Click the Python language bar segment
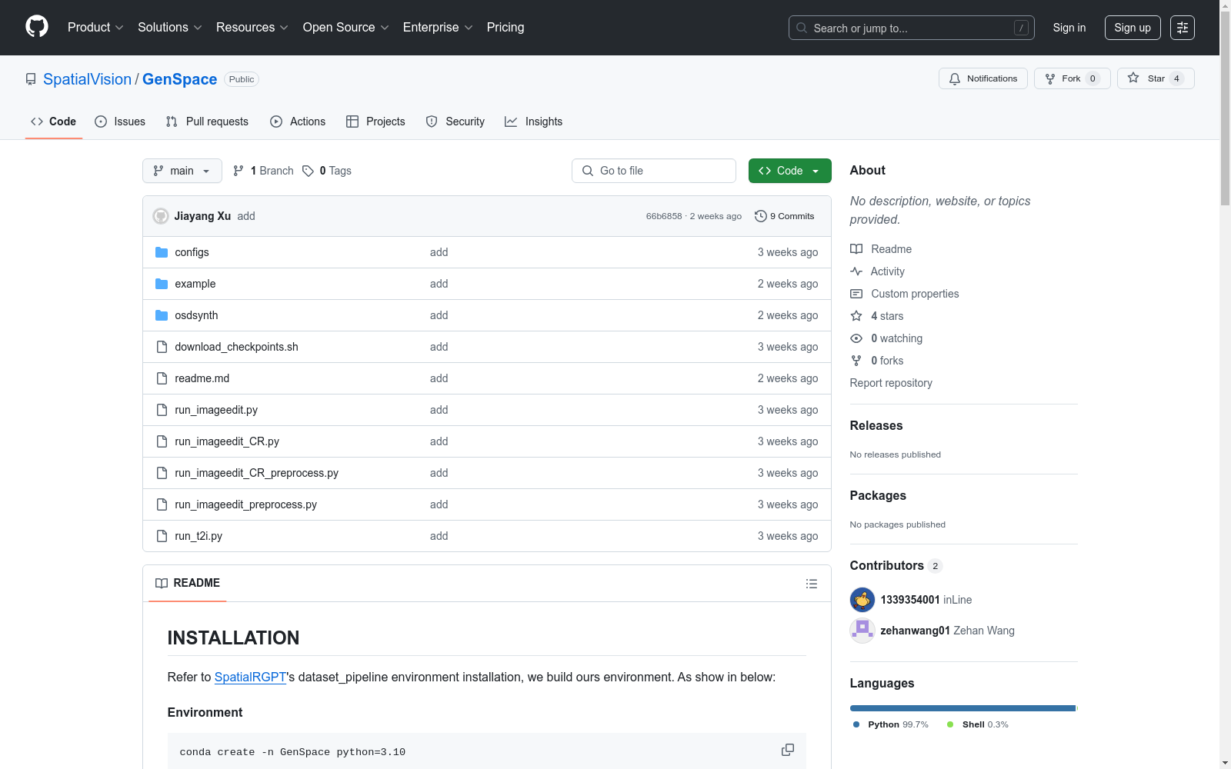This screenshot has height=769, width=1231. pos(962,708)
